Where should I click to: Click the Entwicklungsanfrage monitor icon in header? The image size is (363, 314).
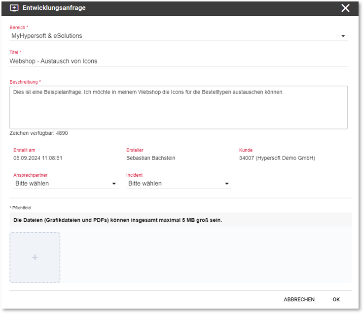[x=14, y=8]
